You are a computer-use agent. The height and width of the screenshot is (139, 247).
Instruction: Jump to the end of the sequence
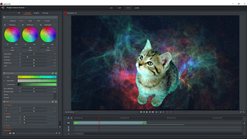pyautogui.click(x=153, y=112)
